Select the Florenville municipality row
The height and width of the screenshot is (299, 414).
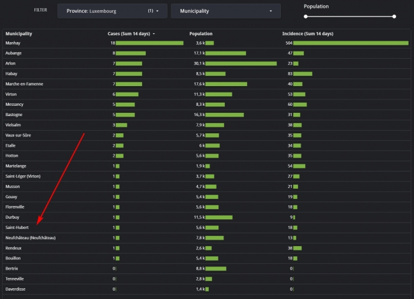tap(207, 207)
